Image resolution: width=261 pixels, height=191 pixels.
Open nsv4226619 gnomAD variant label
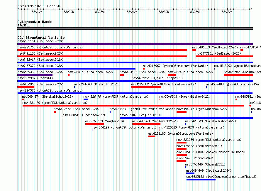[x=192, y=127]
